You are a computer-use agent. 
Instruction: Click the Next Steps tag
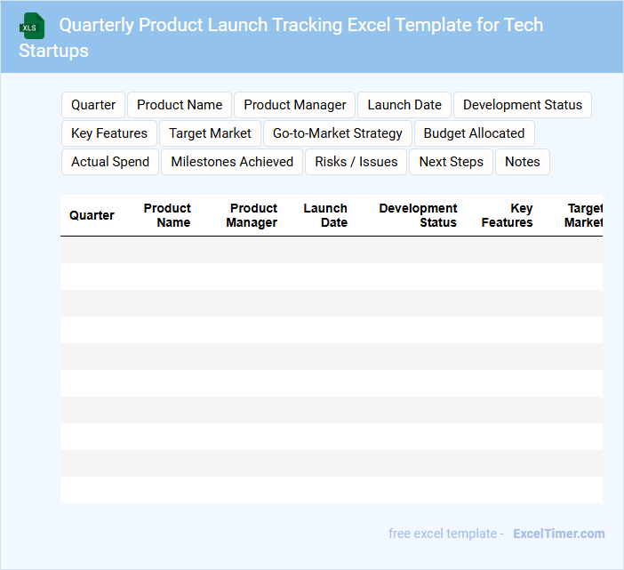pos(452,162)
